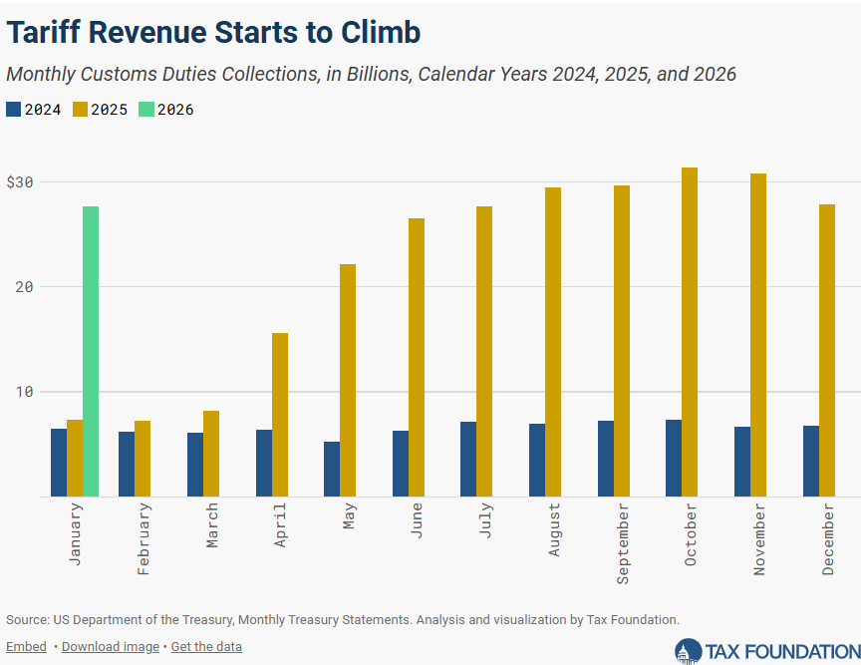Click the April 2025 gold bar

(280, 415)
